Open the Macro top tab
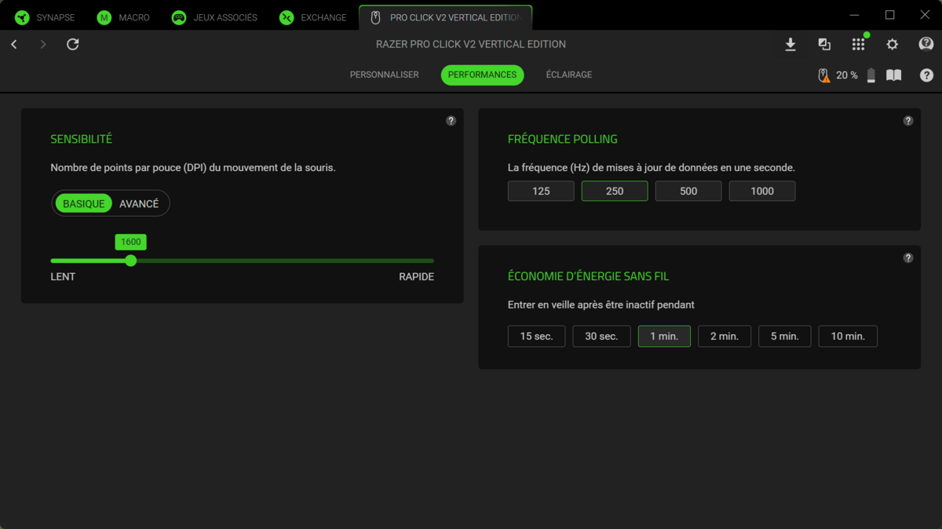The height and width of the screenshot is (529, 942). 123,17
